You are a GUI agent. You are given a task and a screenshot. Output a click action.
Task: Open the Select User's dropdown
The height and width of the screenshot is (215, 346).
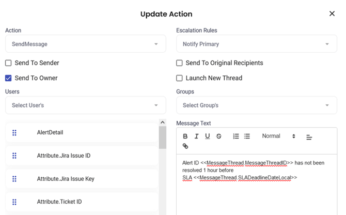tap(85, 105)
